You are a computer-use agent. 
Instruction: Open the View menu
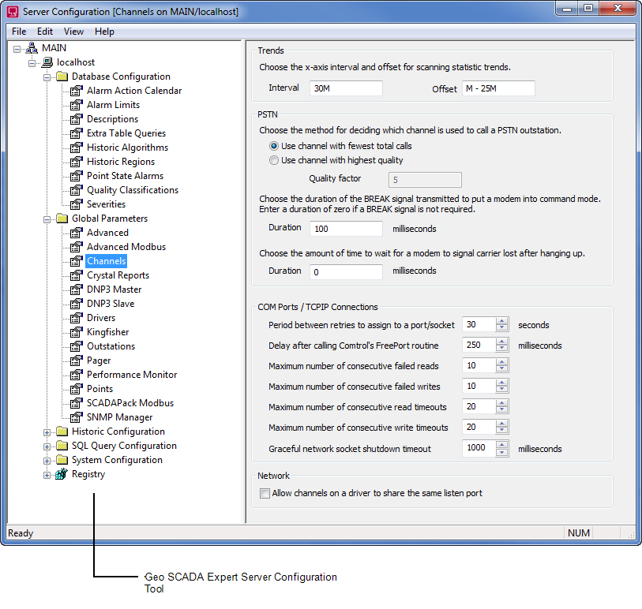point(73,32)
